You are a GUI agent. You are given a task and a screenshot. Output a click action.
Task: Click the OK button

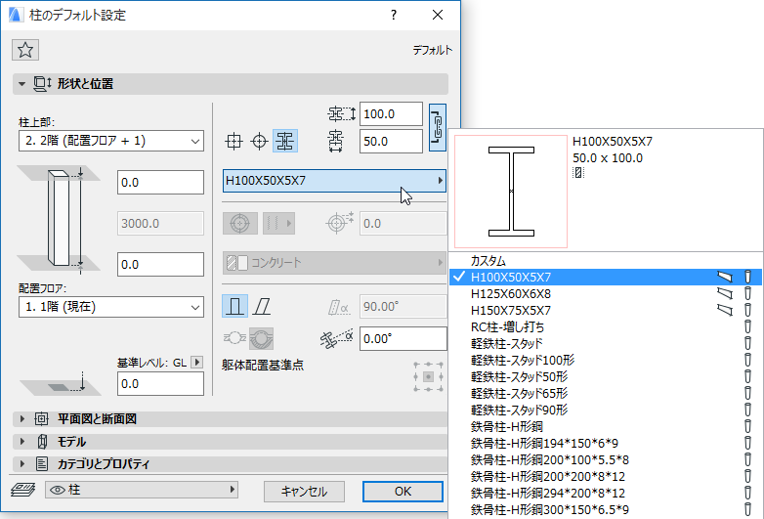(403, 492)
